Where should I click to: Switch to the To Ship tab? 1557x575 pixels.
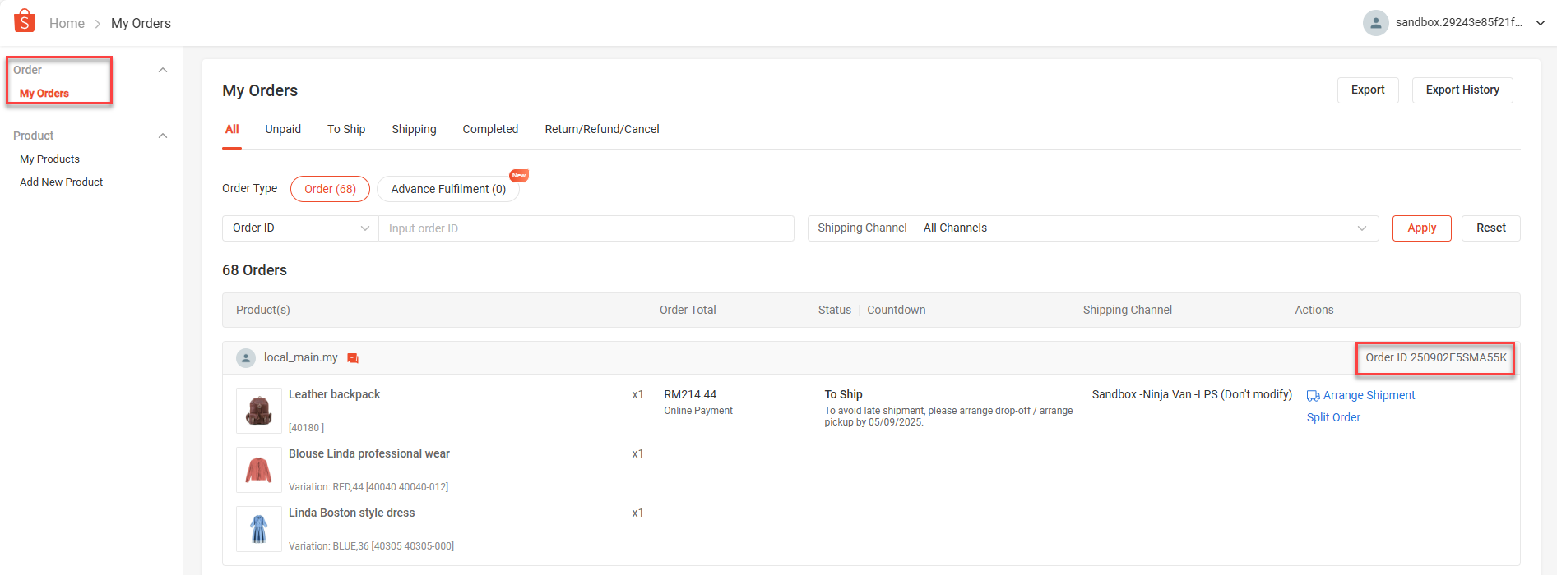point(346,129)
